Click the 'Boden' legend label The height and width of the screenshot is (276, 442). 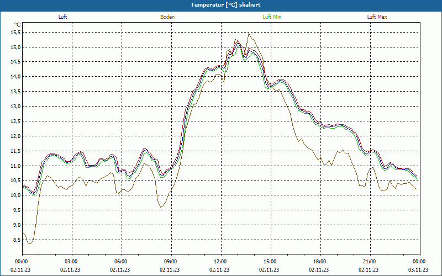point(167,17)
